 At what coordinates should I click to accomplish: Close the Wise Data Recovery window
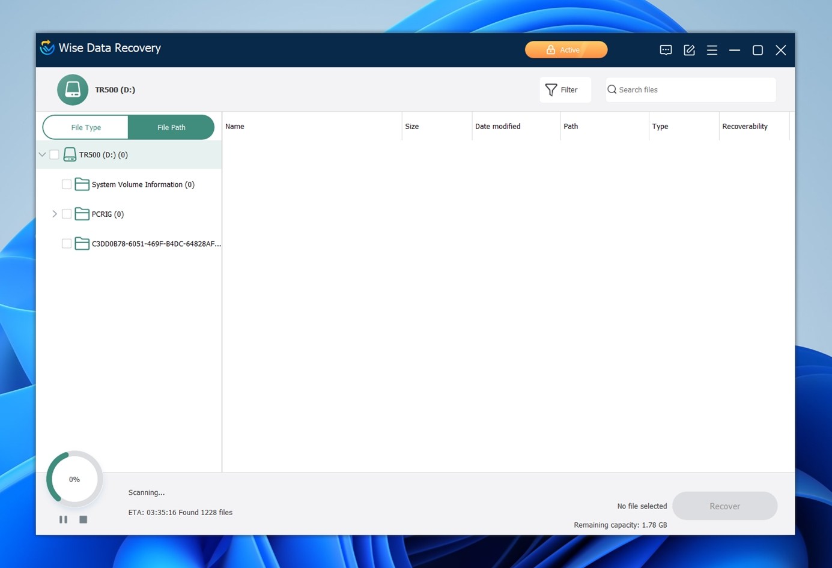point(781,50)
